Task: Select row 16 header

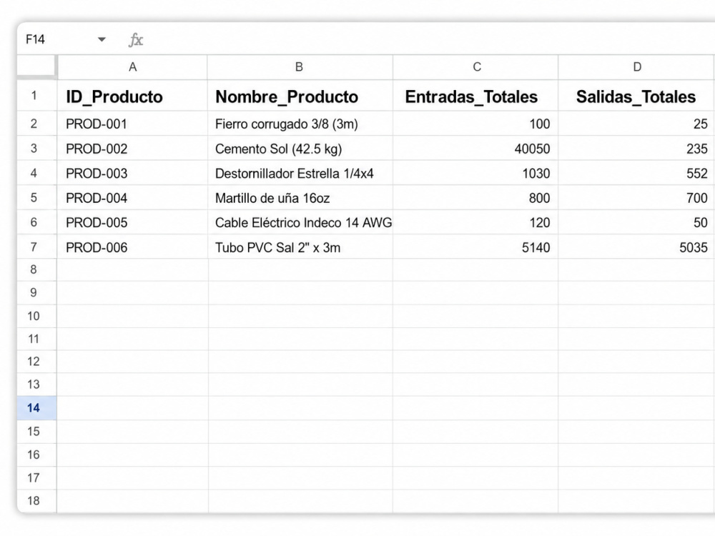Action: (x=36, y=455)
